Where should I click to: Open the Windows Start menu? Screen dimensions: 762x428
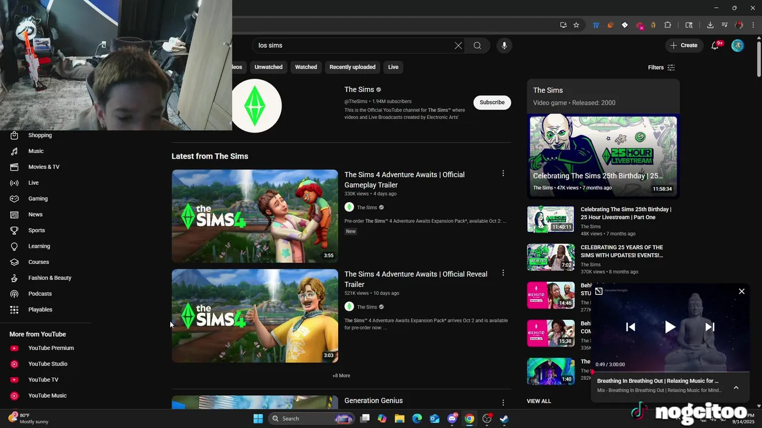pyautogui.click(x=258, y=418)
